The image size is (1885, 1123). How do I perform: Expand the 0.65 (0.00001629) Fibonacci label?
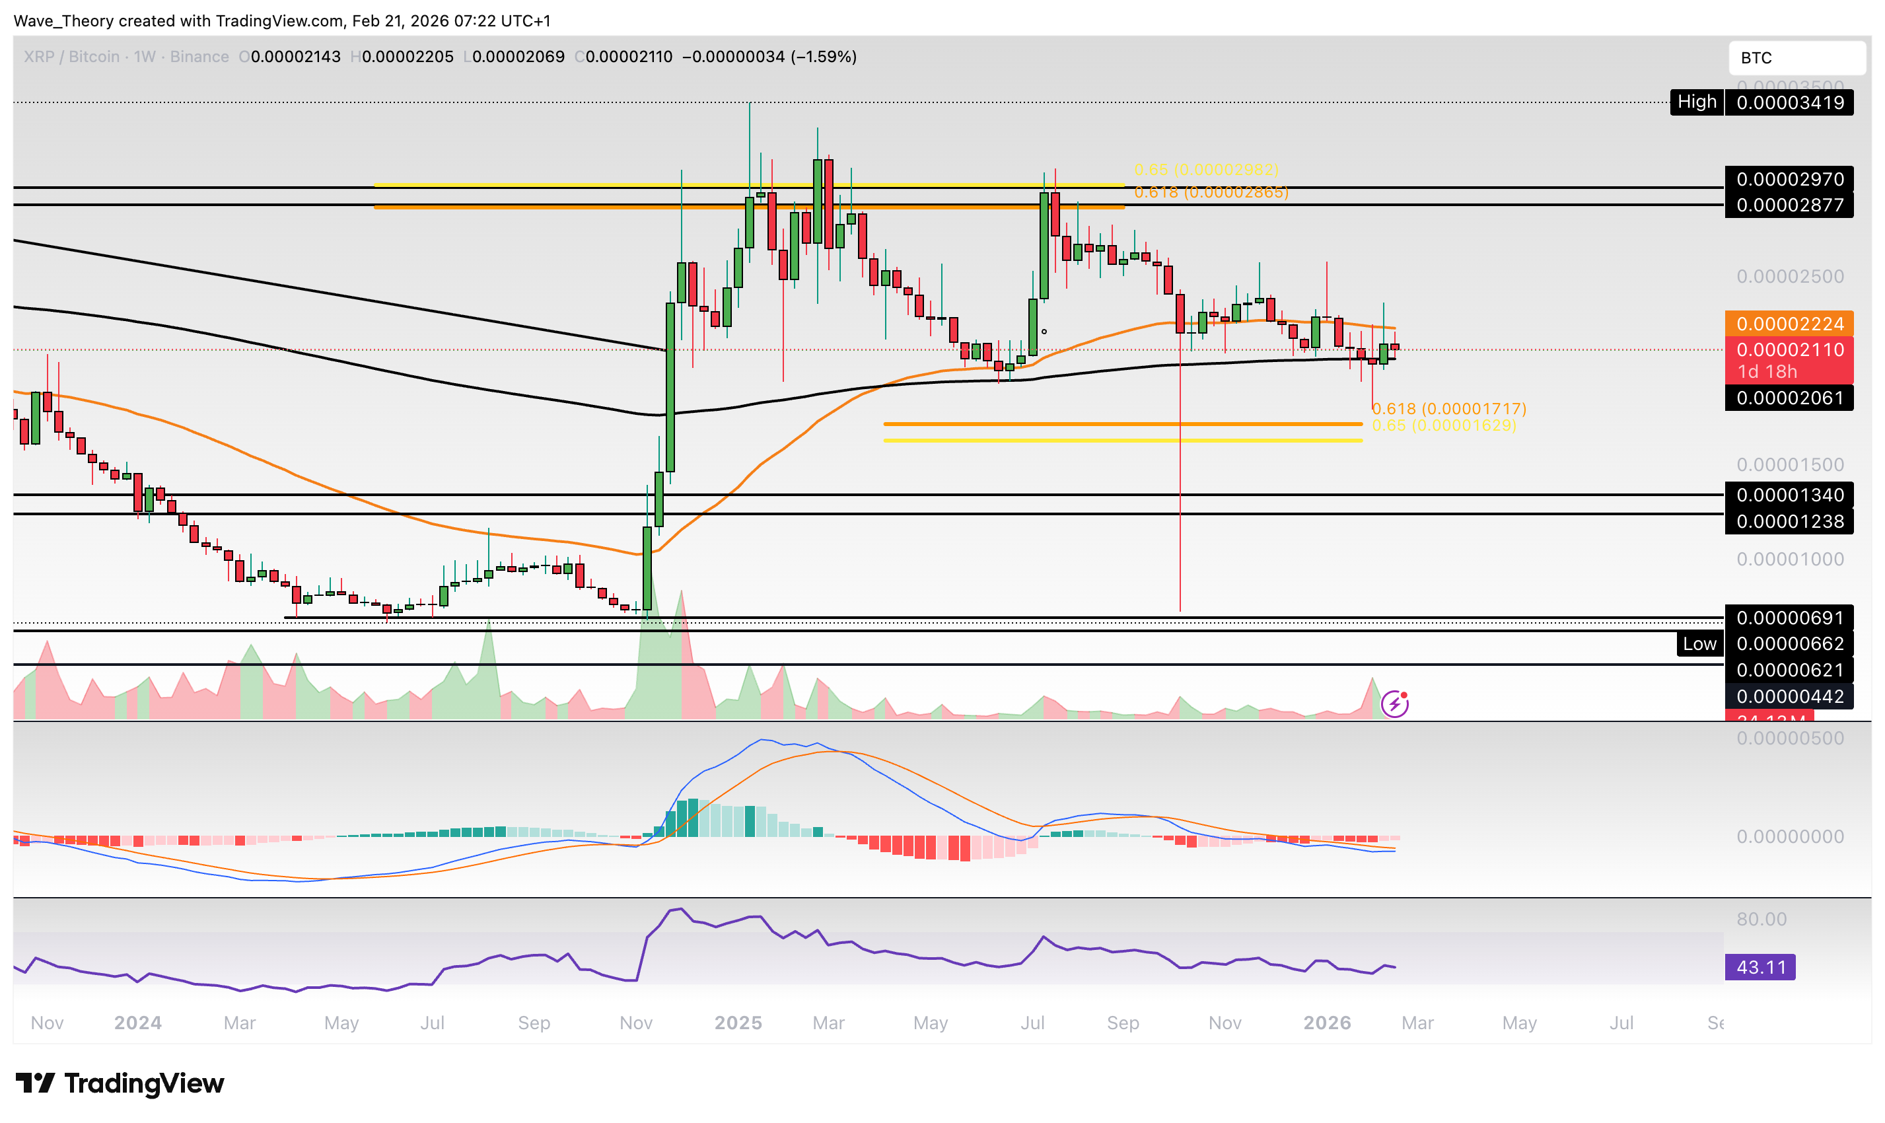1443,426
